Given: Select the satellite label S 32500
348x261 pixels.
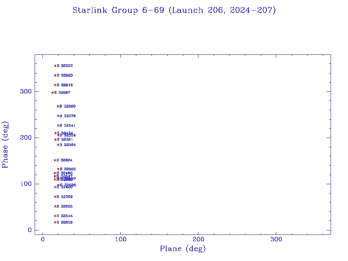Looking at the screenshot, I should 68,106.
